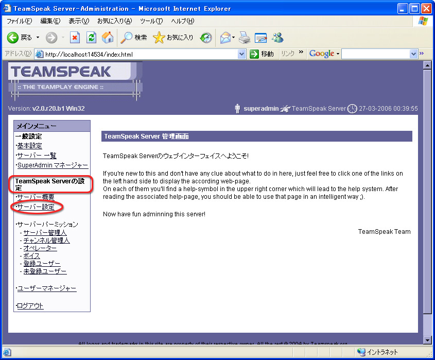Click the clock icon near date
The height and width of the screenshot is (360, 435).
tap(352, 109)
